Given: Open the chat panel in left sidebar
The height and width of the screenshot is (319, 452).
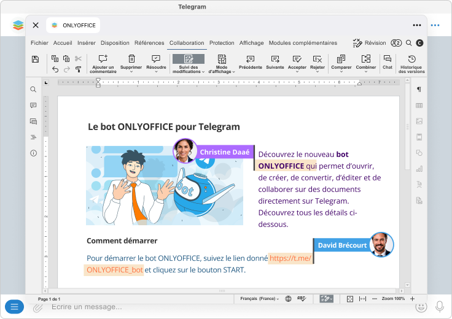Looking at the screenshot, I should pyautogui.click(x=33, y=121).
